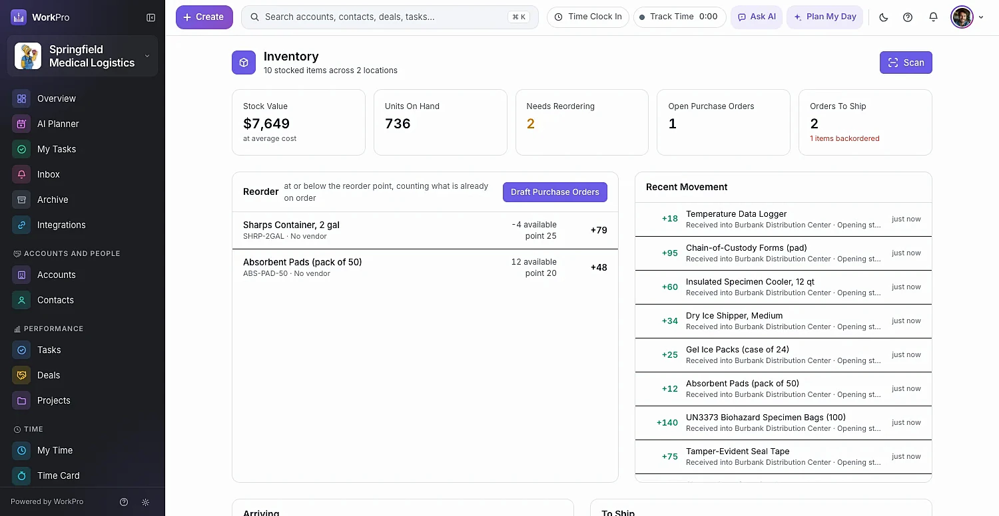Screen dimensions: 999x516
Task: Open Projects folder item
Action: (83, 400)
